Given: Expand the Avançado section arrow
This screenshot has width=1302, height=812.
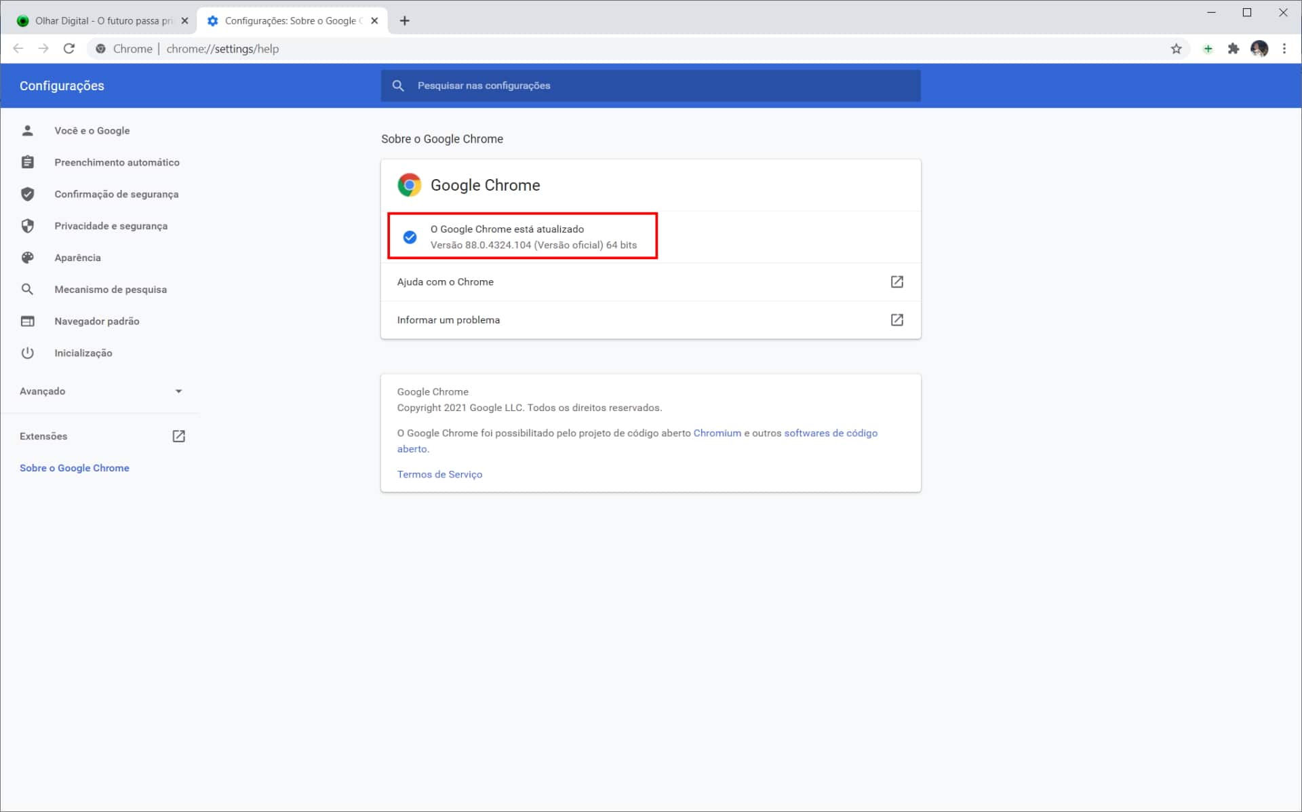Looking at the screenshot, I should (x=178, y=391).
